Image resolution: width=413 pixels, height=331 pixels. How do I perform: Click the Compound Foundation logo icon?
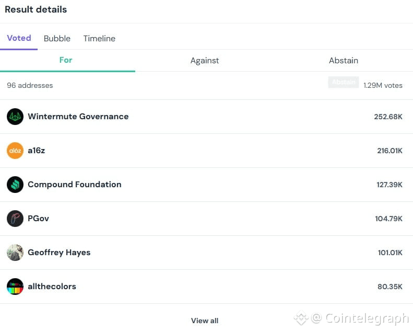15,185
